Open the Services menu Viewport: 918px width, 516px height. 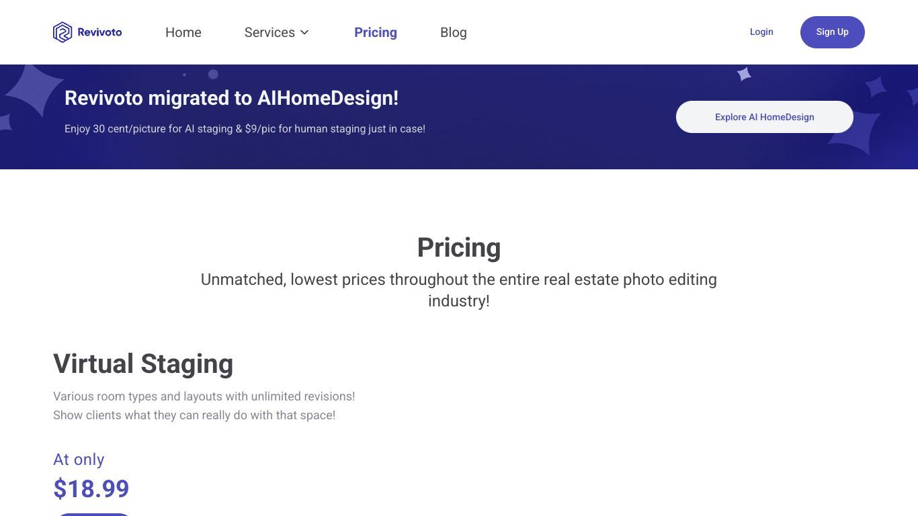pyautogui.click(x=269, y=32)
